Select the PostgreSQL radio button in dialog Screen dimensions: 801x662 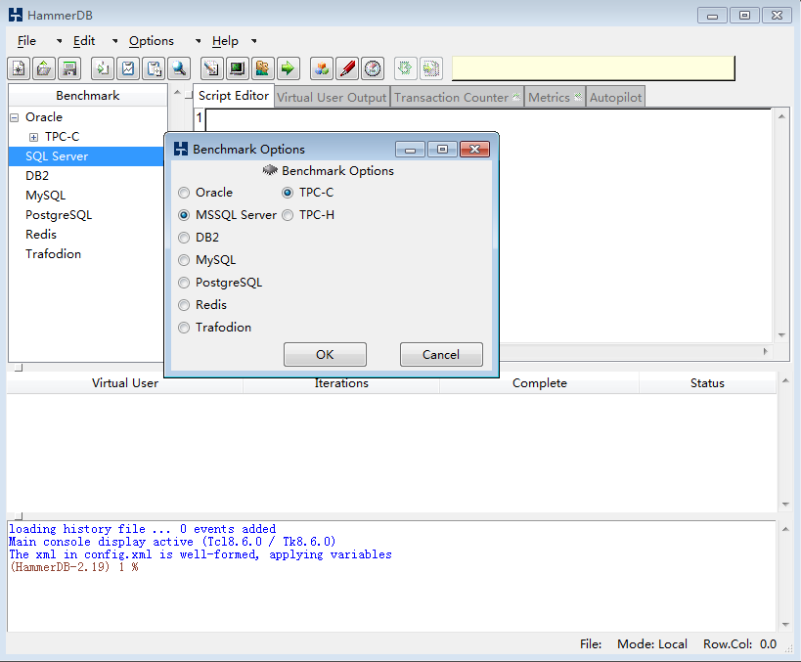coord(184,283)
